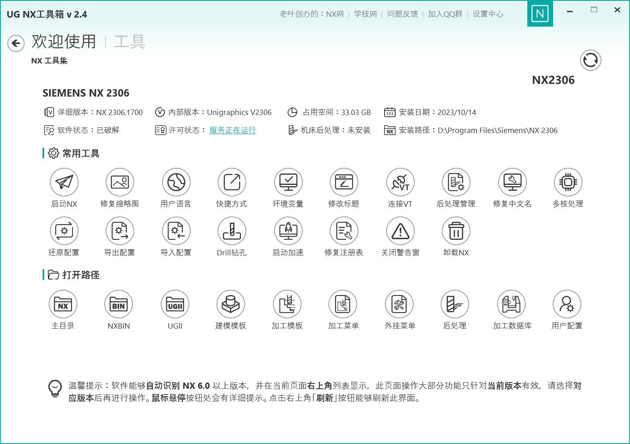
Task: Open the UGII folder icon
Action: point(175,304)
